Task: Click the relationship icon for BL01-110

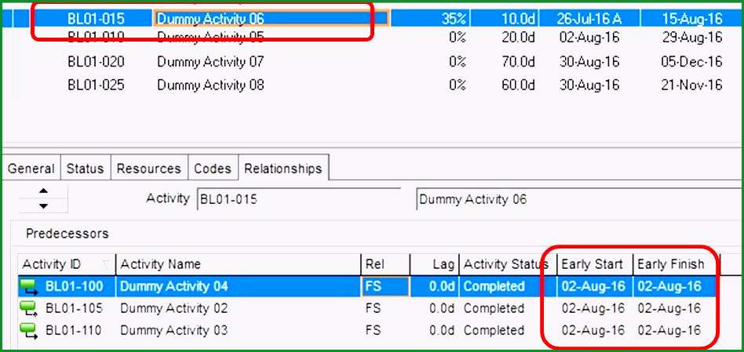Action: click(29, 330)
